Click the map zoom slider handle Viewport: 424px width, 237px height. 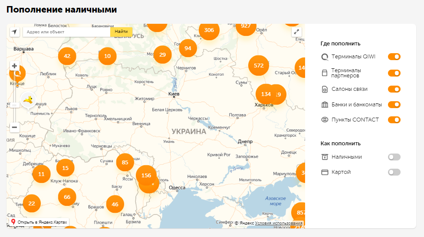pyautogui.click(x=15, y=106)
